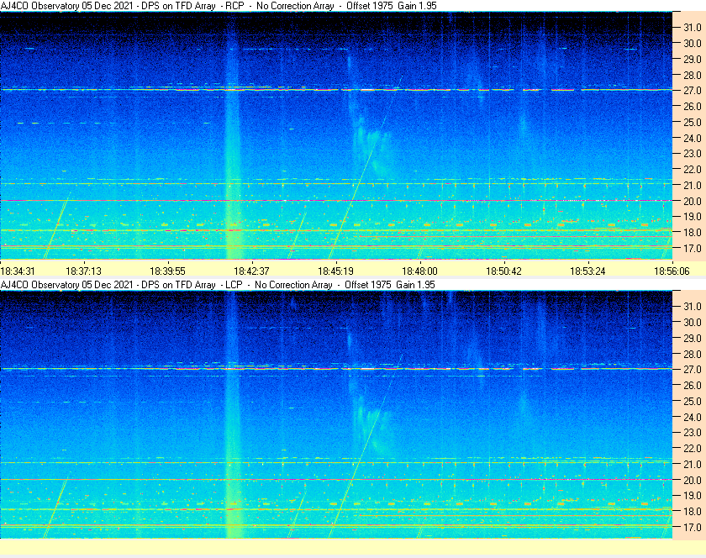Click the 29.0 frequency label in RCP panel

coord(693,59)
